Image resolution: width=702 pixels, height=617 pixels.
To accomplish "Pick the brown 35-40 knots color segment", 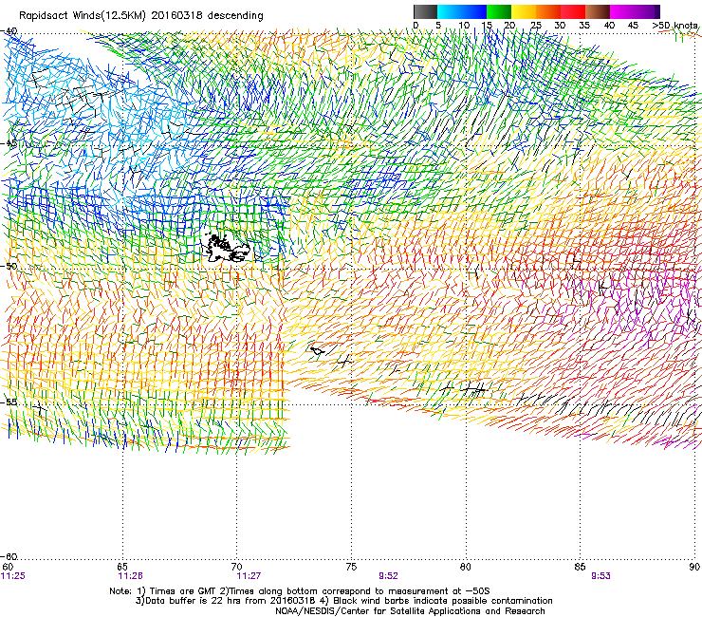I will 598,11.
